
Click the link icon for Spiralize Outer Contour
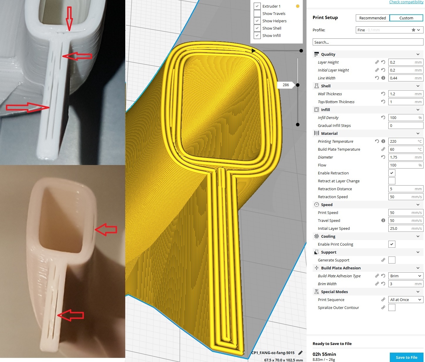tap(383, 307)
